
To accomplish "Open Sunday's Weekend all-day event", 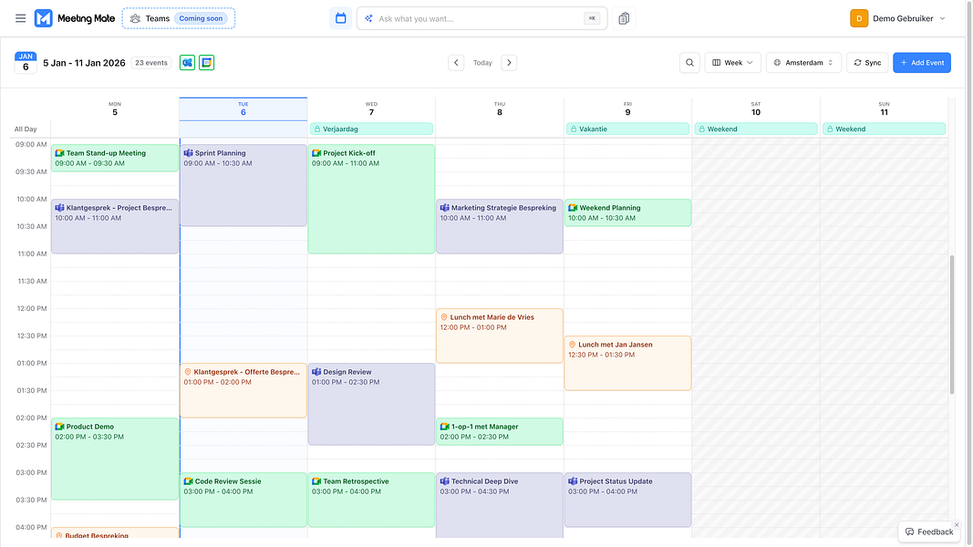I will (x=884, y=129).
